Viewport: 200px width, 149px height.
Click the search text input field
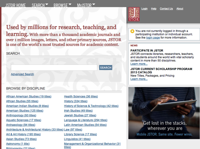54,68
